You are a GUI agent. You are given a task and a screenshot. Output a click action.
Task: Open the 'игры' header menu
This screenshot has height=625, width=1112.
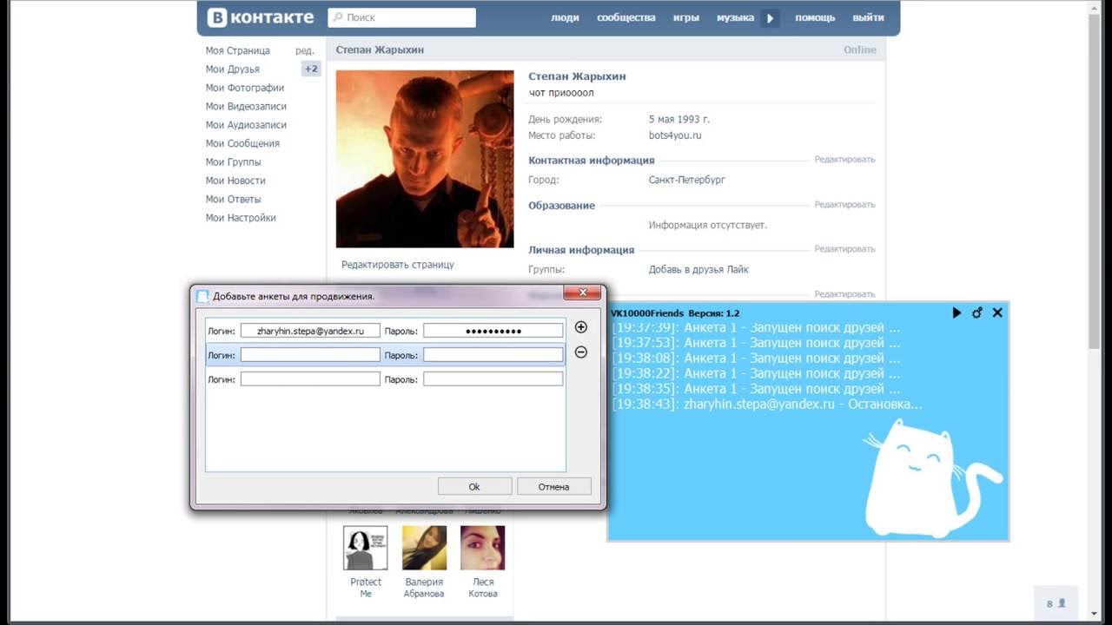(x=685, y=17)
